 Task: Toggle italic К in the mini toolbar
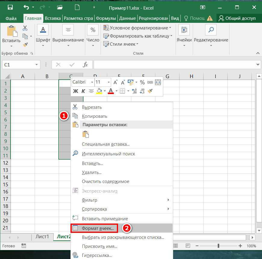pos(83,91)
